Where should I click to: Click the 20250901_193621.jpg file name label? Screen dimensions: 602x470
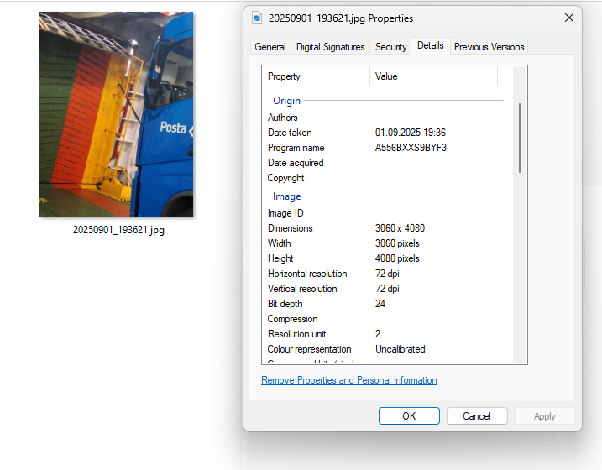(x=118, y=230)
